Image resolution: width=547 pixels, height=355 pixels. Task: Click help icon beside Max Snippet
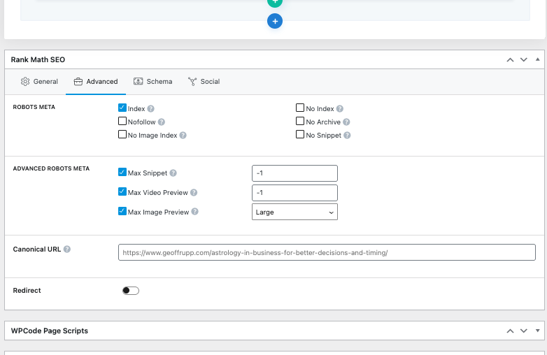173,173
